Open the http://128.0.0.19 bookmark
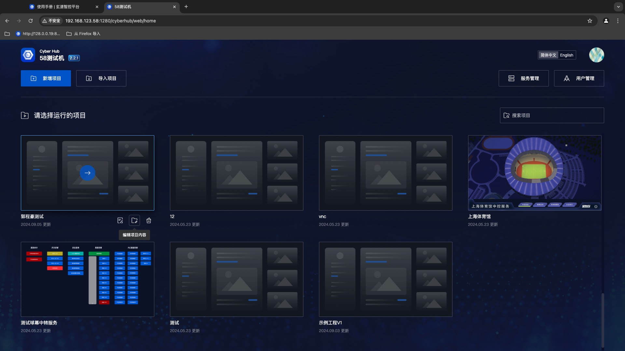625x351 pixels. 38,34
